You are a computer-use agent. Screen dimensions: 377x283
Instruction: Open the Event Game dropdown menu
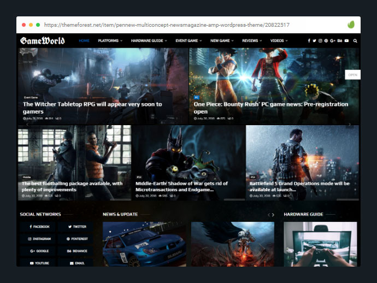point(188,41)
